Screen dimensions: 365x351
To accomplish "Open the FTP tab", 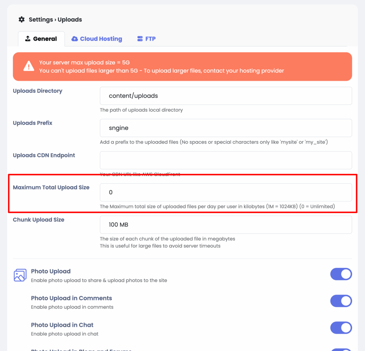I will [150, 39].
